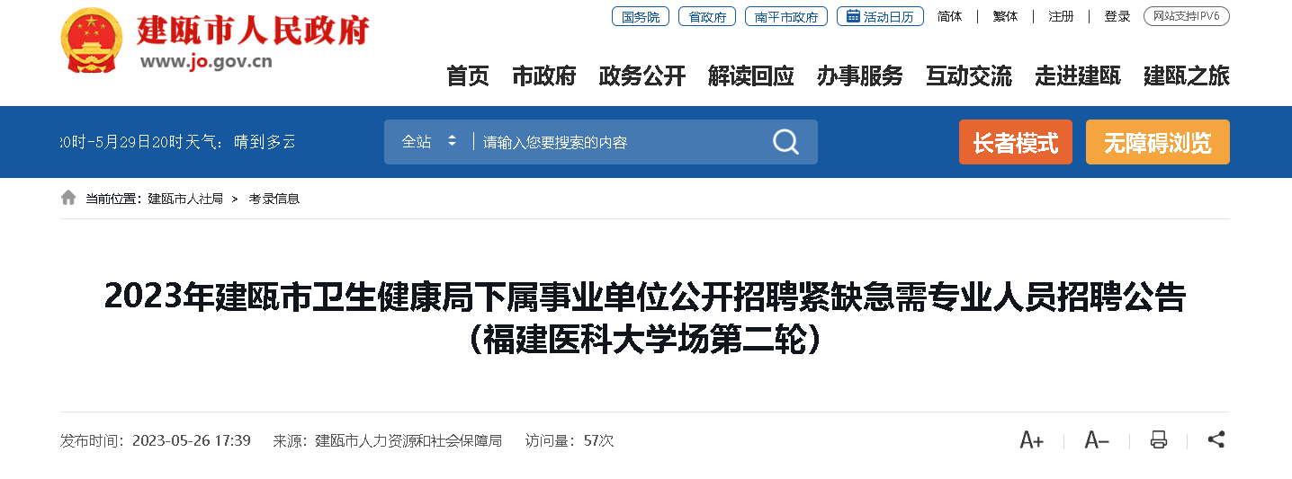Expand the 全站 search scope dropdown
This screenshot has width=1292, height=479.
(x=429, y=142)
